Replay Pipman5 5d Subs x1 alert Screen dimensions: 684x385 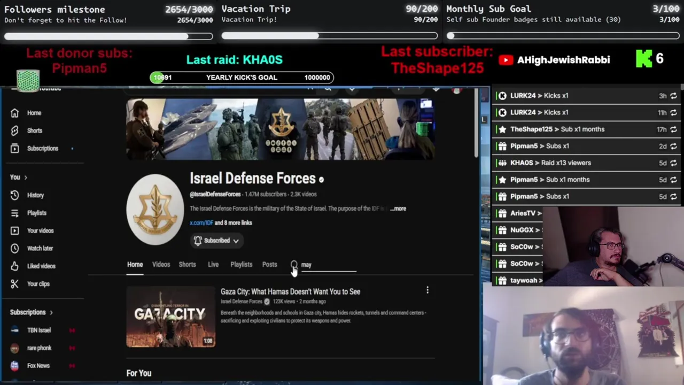click(673, 196)
